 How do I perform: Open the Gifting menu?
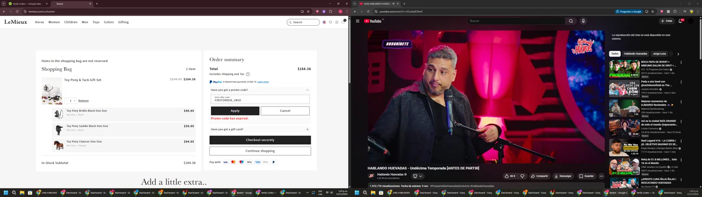(x=124, y=22)
